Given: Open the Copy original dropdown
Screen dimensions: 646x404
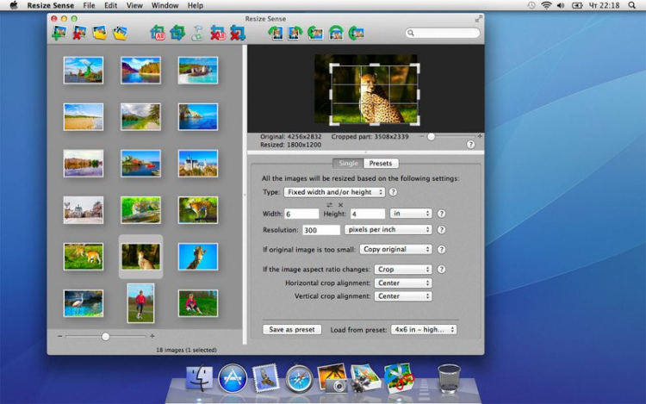Looking at the screenshot, I should click(395, 249).
